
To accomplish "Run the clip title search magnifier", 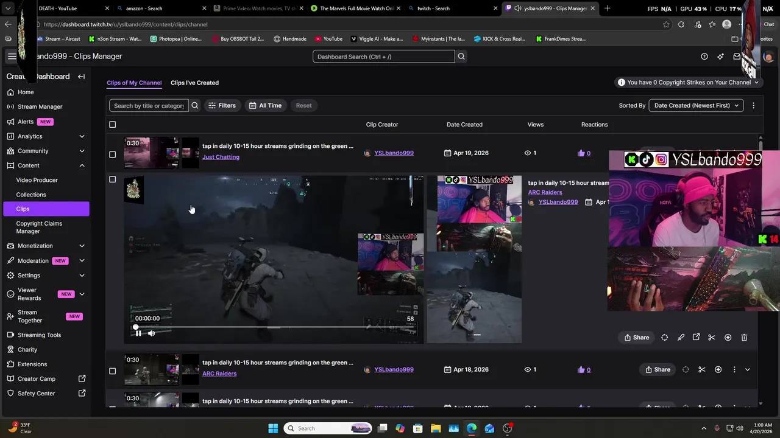I will (x=195, y=105).
